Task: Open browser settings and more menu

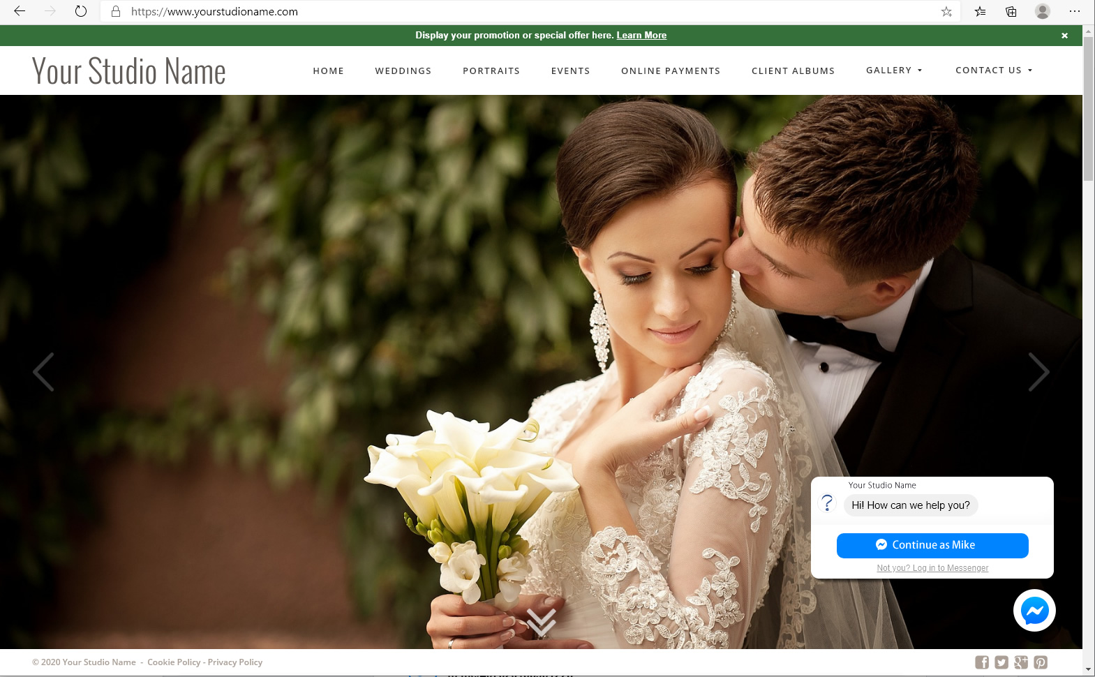Action: (x=1075, y=11)
